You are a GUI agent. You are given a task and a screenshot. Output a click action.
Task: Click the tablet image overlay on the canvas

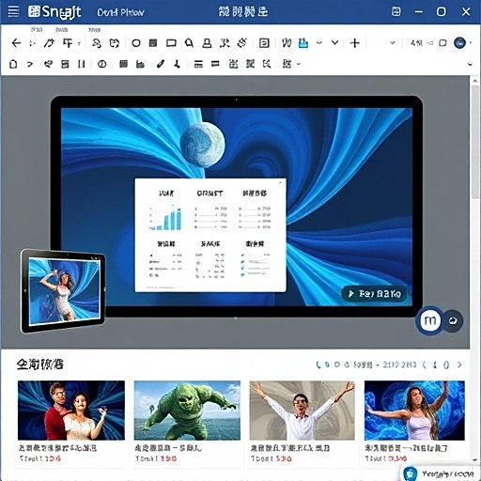click(x=63, y=291)
